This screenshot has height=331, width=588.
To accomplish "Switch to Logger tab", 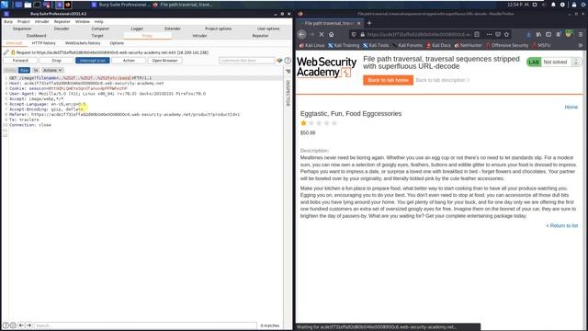I will [137, 29].
